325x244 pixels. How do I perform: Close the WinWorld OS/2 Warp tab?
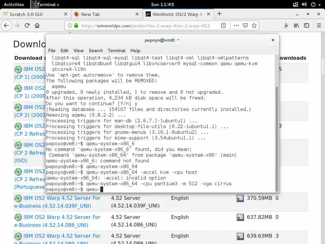pos(209,14)
